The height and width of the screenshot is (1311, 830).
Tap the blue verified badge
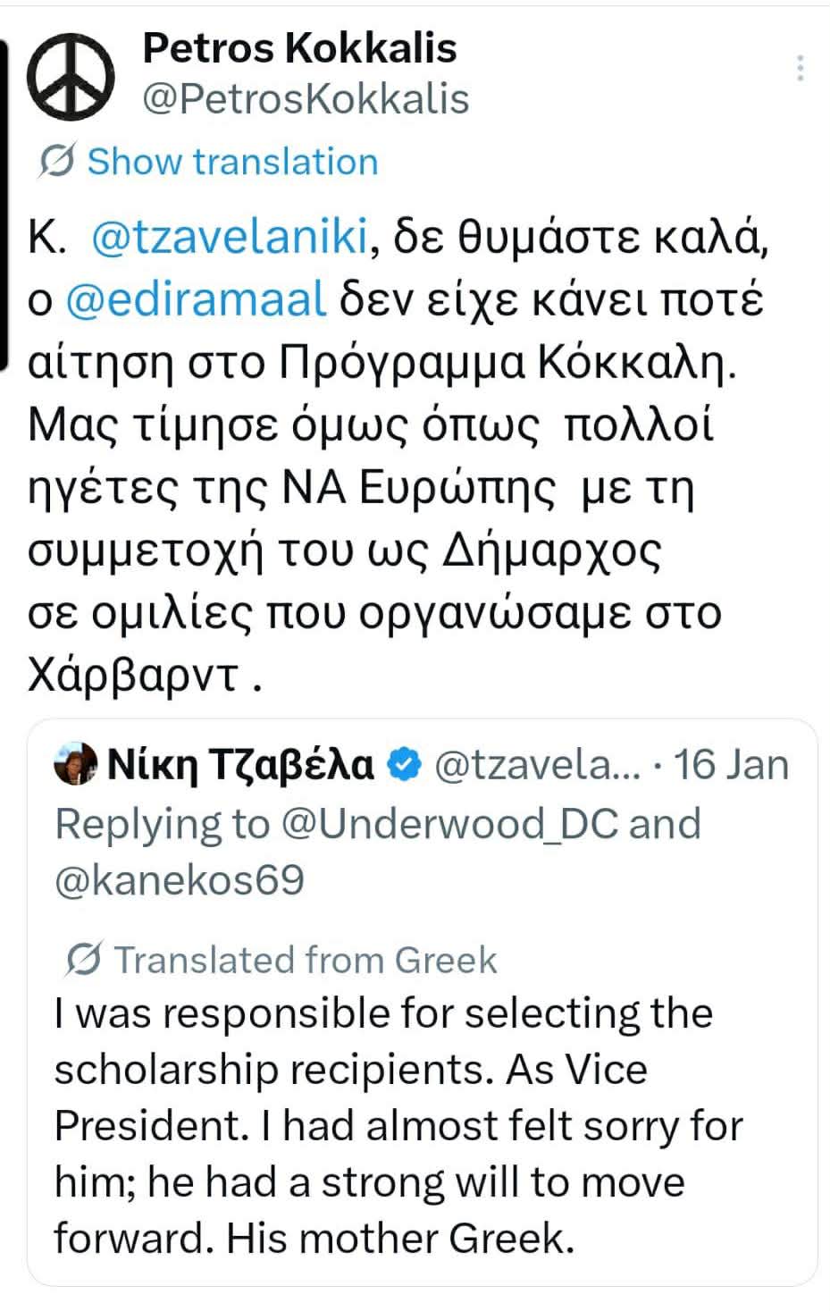(406, 764)
